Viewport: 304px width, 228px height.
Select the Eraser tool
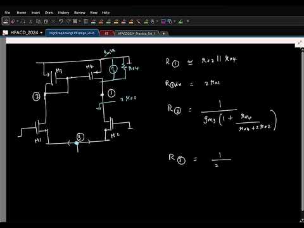point(13,22)
